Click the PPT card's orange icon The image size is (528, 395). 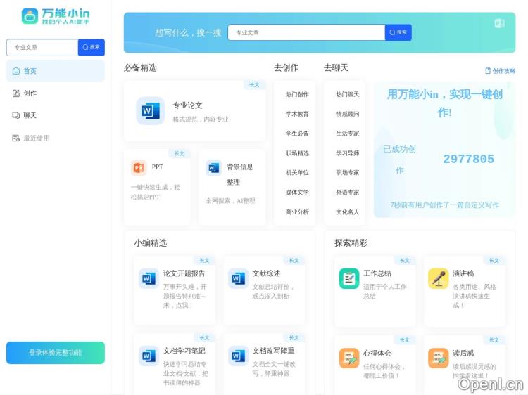click(138, 167)
